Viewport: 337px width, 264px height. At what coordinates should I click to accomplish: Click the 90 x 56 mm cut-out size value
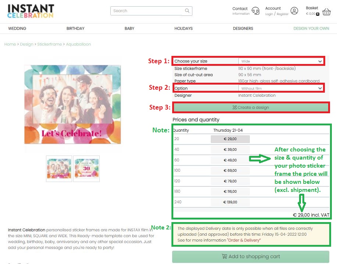pyautogui.click(x=249, y=75)
